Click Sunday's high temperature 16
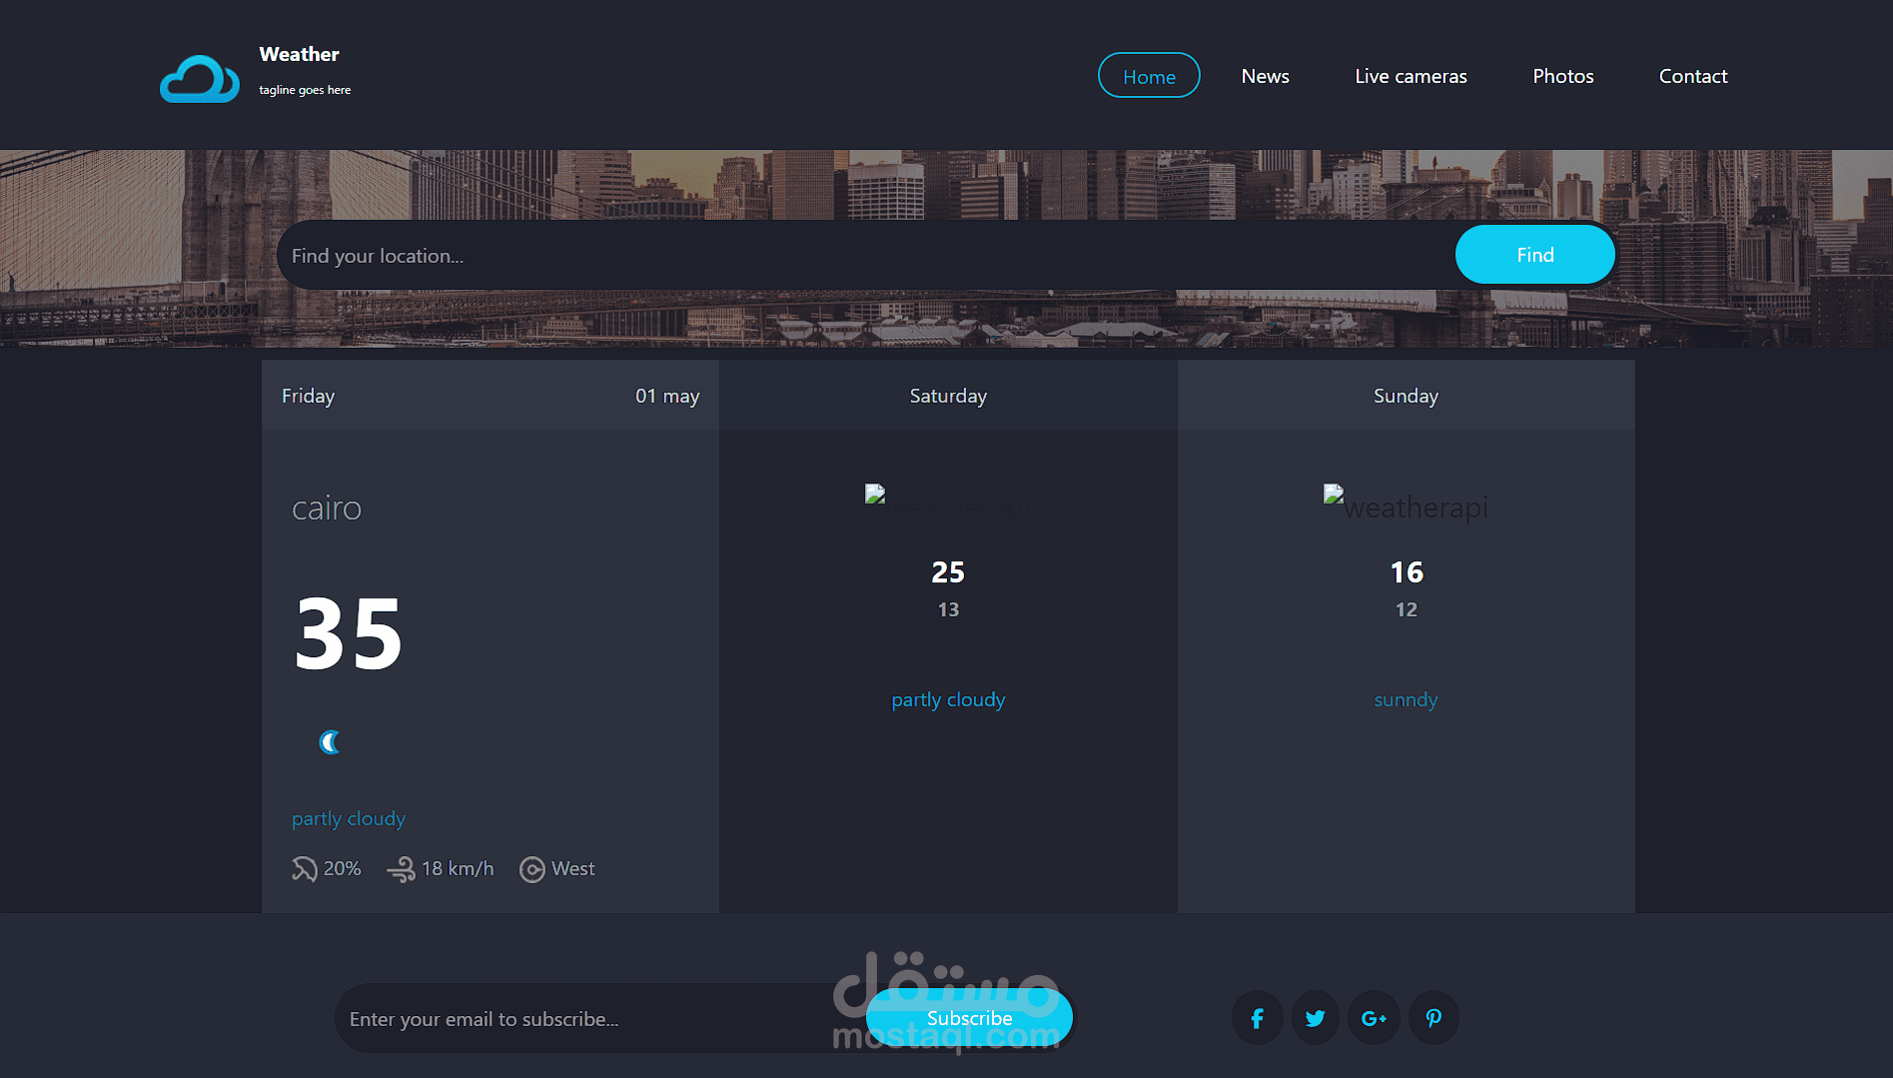The image size is (1893, 1078). tap(1407, 572)
